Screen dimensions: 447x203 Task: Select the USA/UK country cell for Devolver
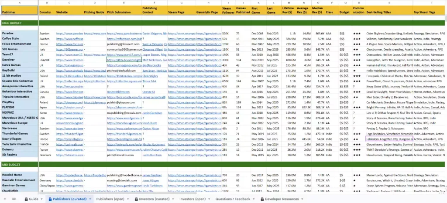[47, 60]
